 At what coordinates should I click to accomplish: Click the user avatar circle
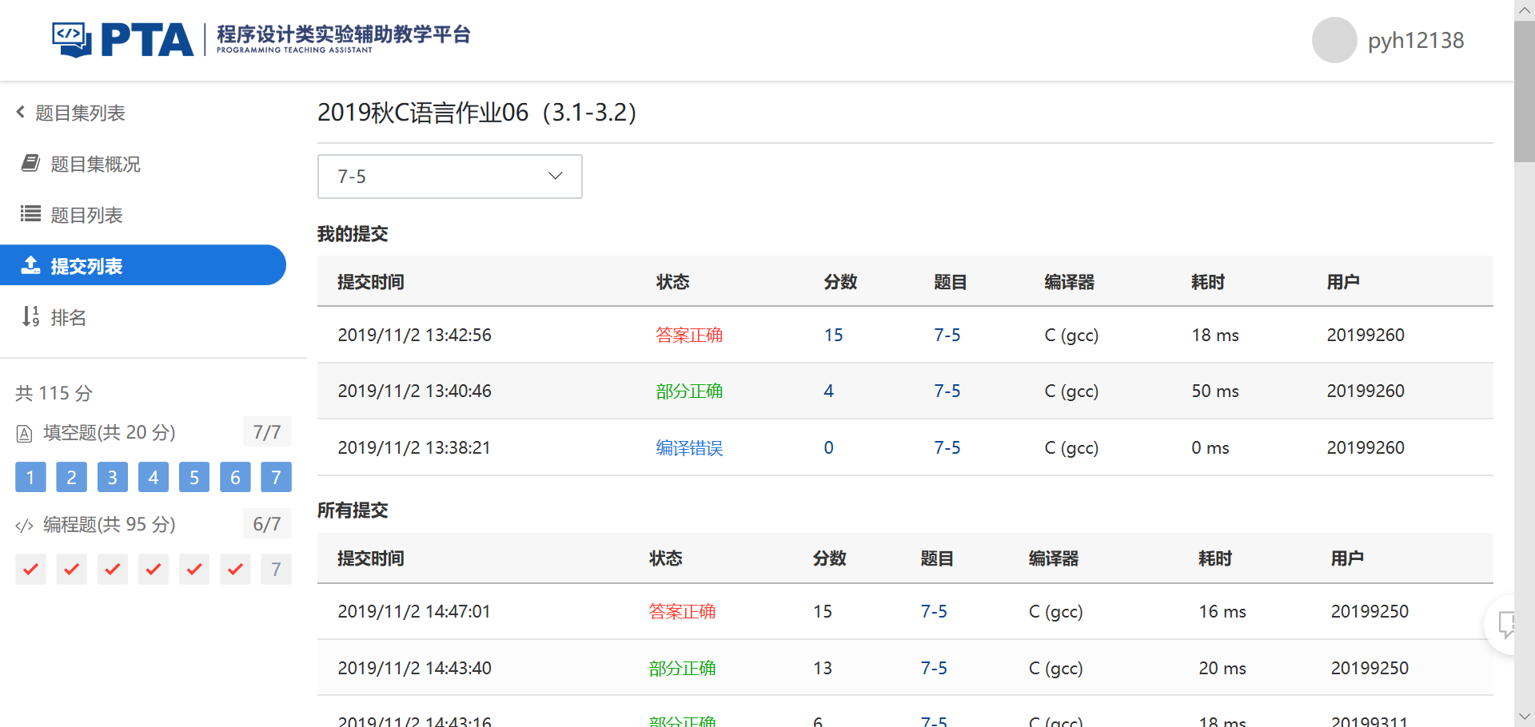1334,40
